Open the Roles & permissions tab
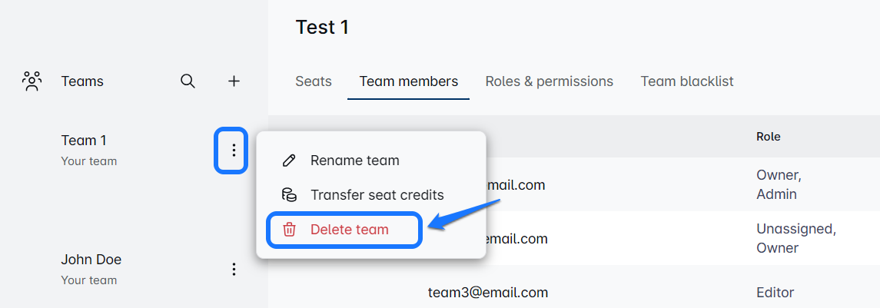The image size is (880, 308). [x=549, y=81]
